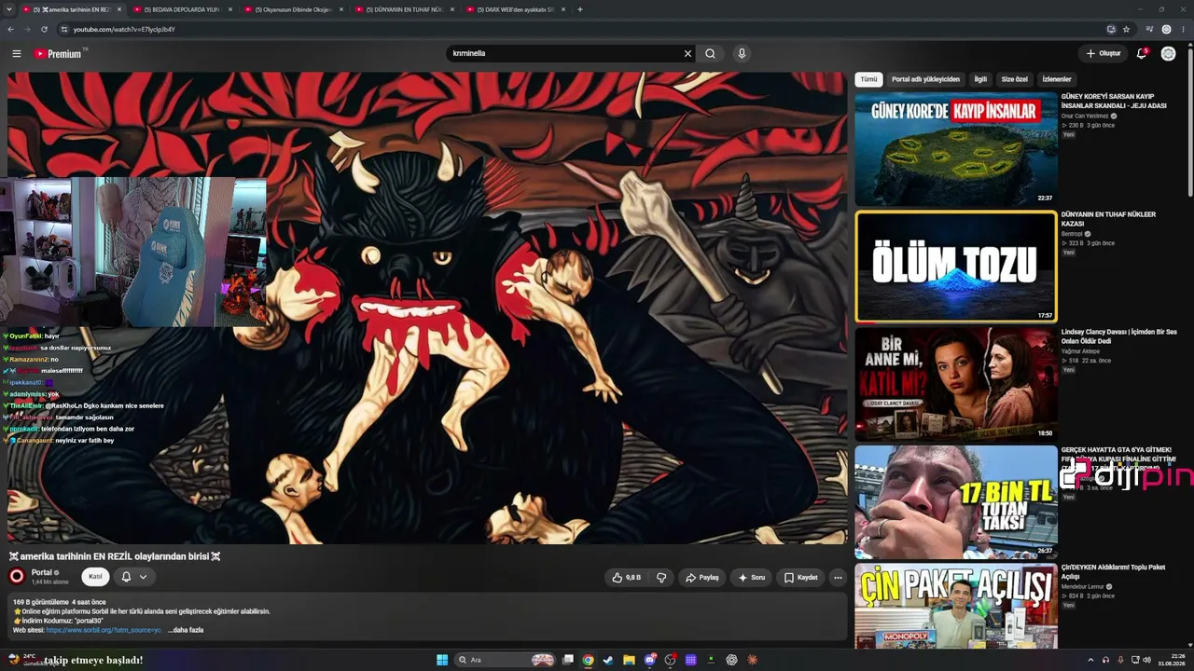The image size is (1194, 671).
Task: Click the Windows taskbar search box
Action: [506, 660]
